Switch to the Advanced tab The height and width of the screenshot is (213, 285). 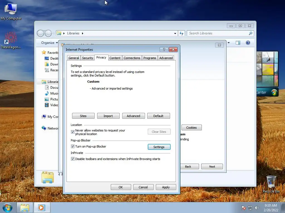coord(166,58)
